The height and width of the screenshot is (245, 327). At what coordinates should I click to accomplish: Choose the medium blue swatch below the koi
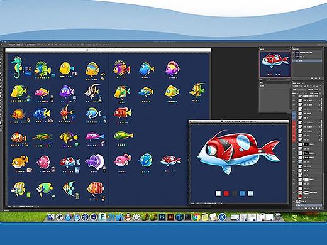(242, 193)
